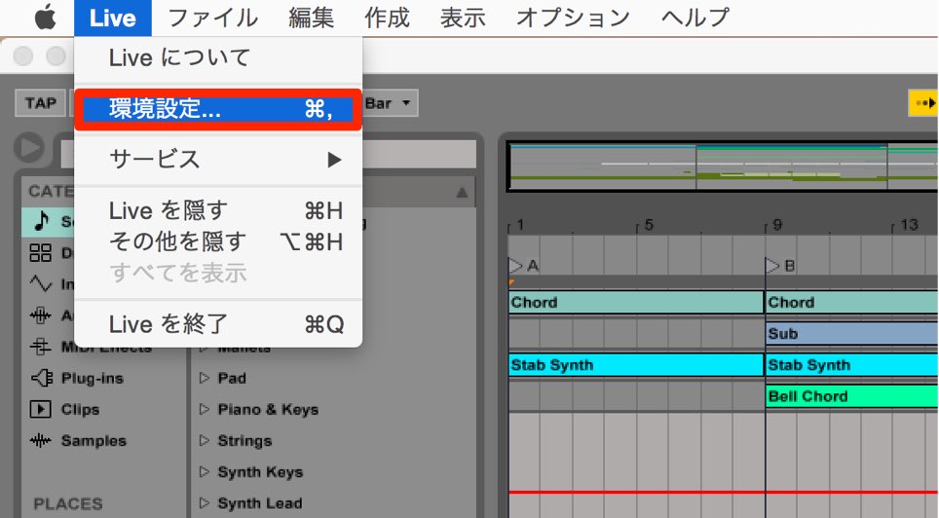Expand the Pad folder
The image size is (939, 518).
[205, 378]
